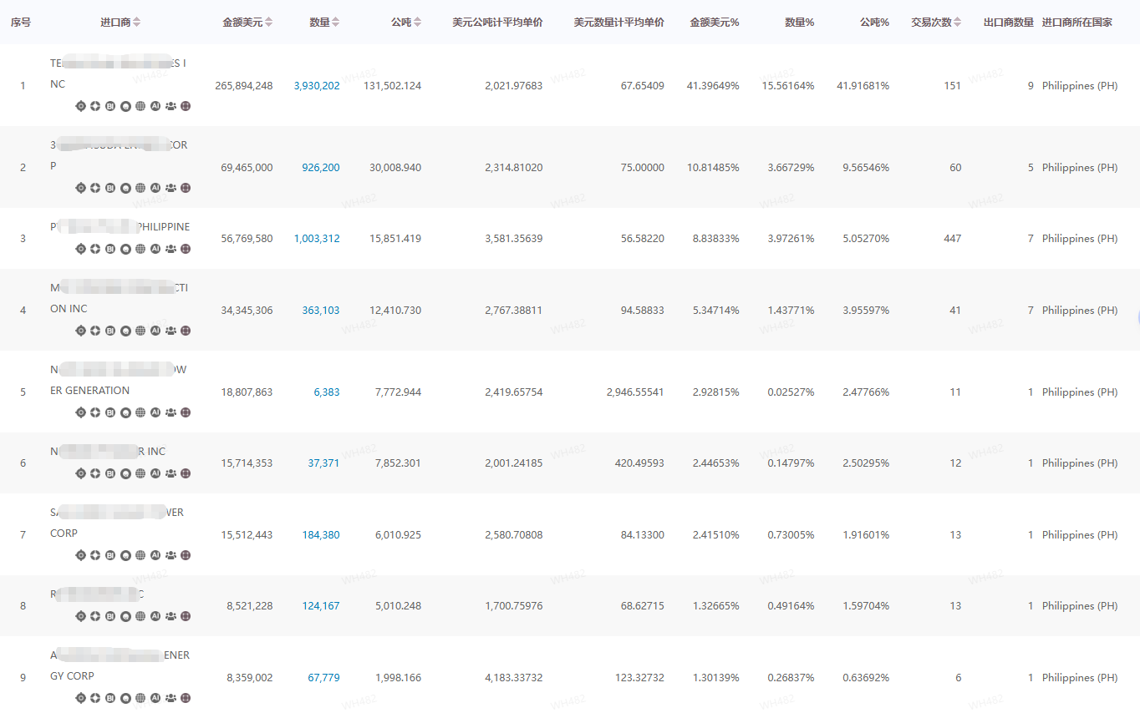Click the BI icon in row 3
The image size is (1140, 713).
coord(110,249)
